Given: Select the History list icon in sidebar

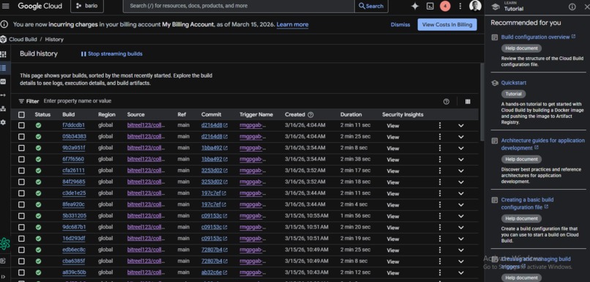Looking at the screenshot, I should (x=4, y=68).
